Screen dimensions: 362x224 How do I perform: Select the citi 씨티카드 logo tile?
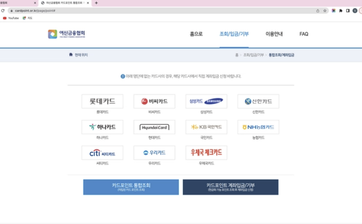click(102, 153)
